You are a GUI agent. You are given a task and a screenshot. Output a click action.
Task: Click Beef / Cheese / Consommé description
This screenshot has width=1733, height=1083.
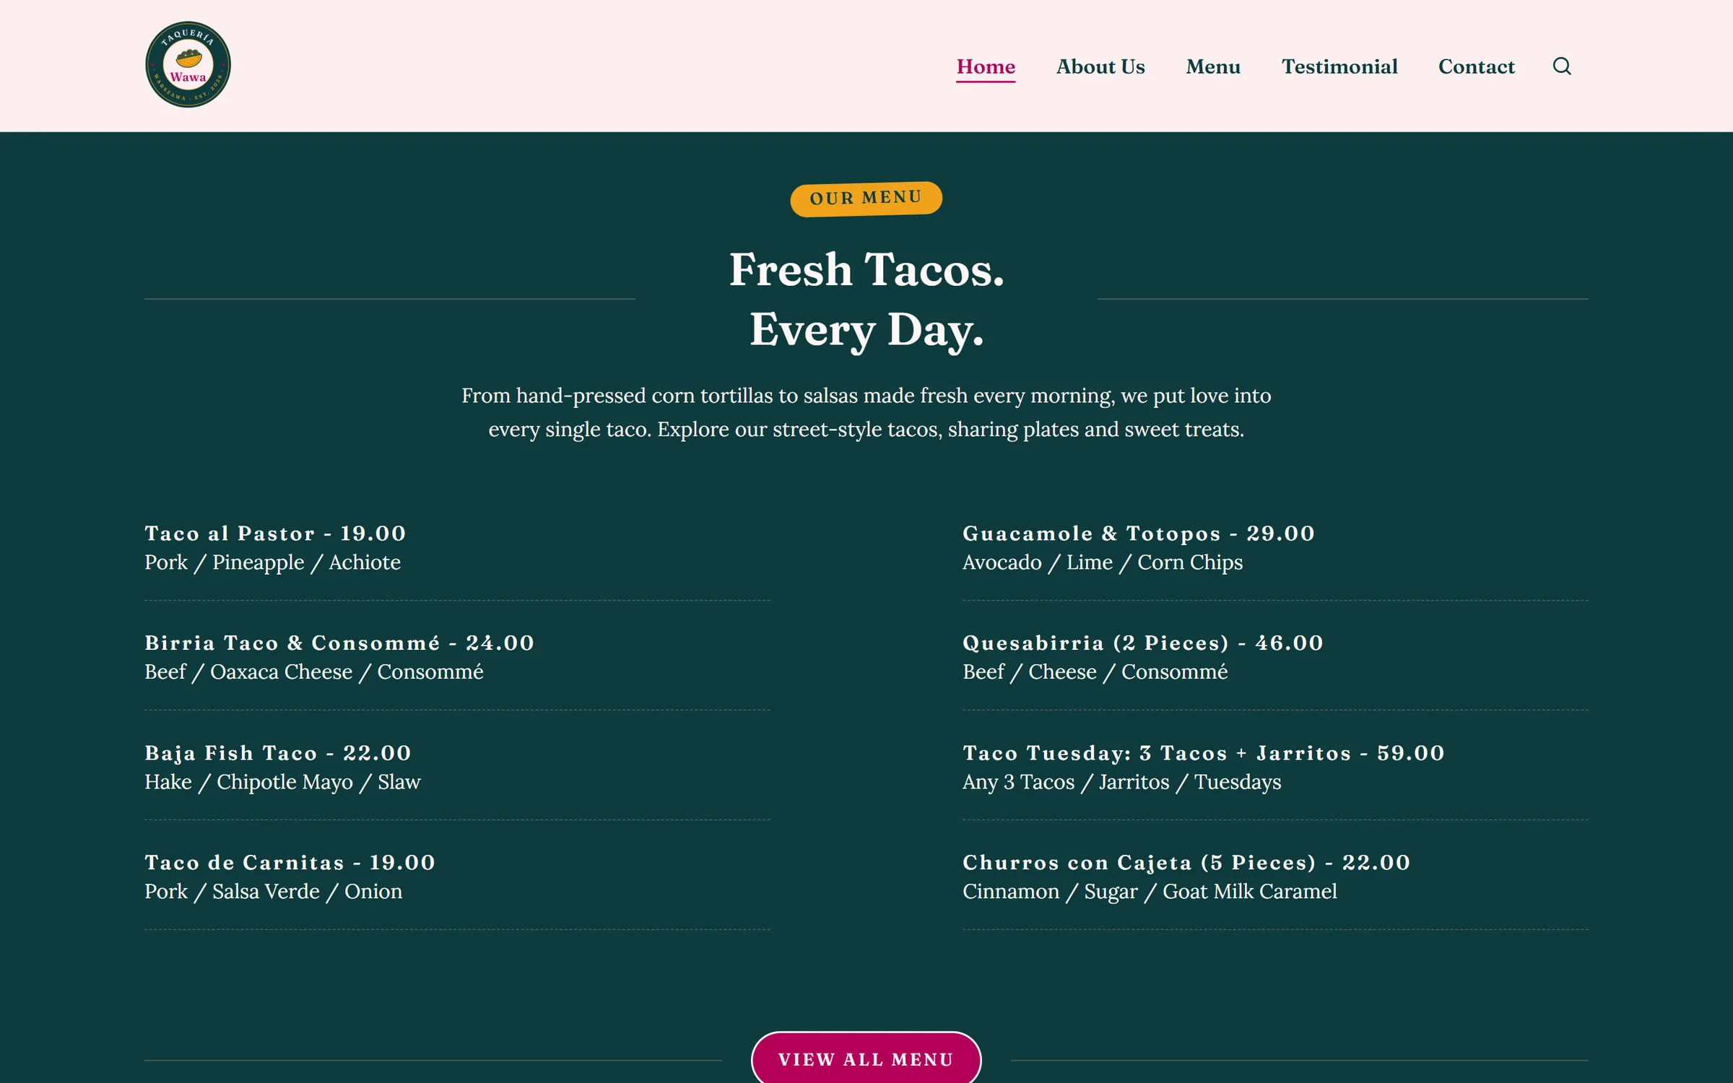(x=1095, y=672)
